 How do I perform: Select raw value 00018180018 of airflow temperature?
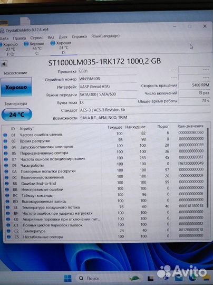191,206
